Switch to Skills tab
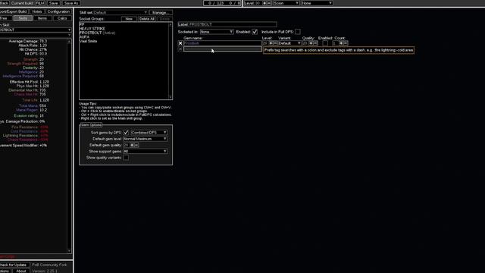The height and width of the screenshot is (273, 485). [23, 18]
